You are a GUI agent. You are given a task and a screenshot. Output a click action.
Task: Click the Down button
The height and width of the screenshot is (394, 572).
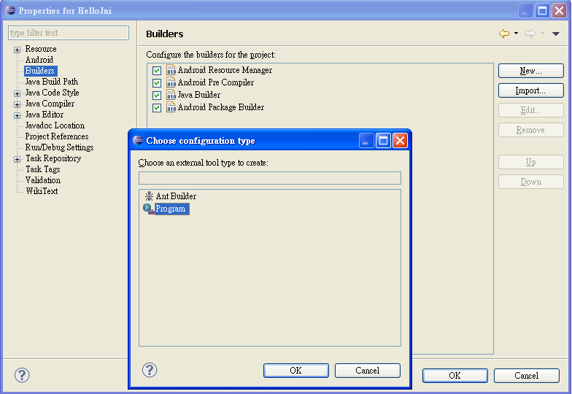click(x=531, y=182)
